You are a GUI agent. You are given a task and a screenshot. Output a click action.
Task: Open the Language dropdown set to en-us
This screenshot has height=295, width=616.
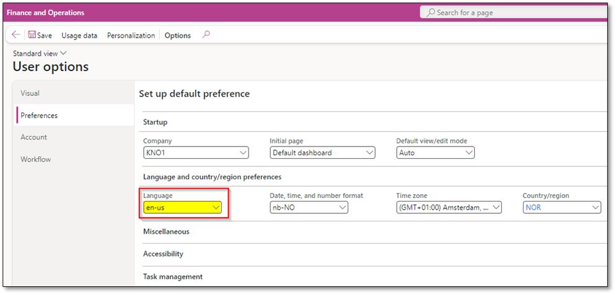(x=182, y=208)
